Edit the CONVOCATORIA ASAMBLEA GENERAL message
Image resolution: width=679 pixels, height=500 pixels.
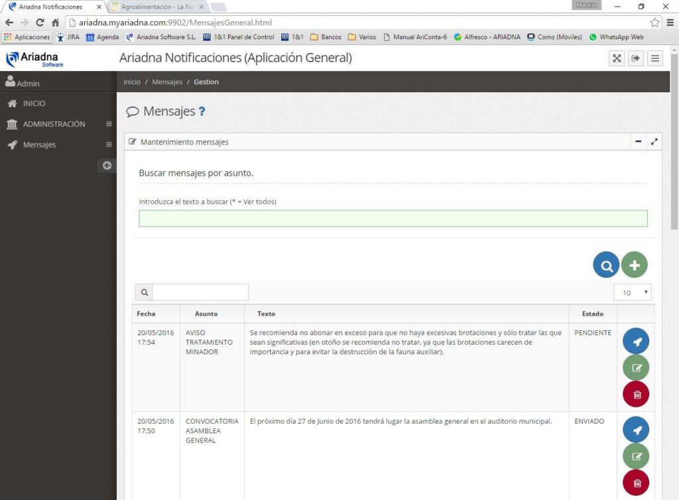pyautogui.click(x=635, y=456)
